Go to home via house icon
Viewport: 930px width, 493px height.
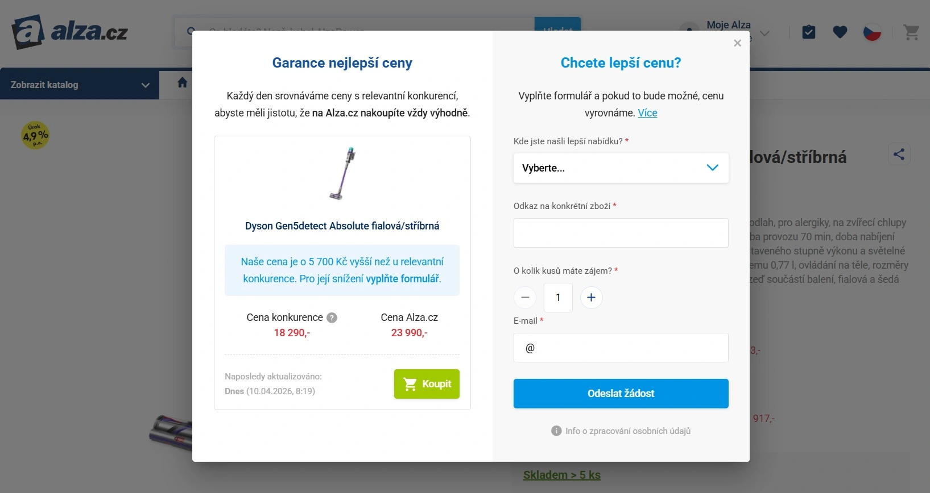coord(182,83)
